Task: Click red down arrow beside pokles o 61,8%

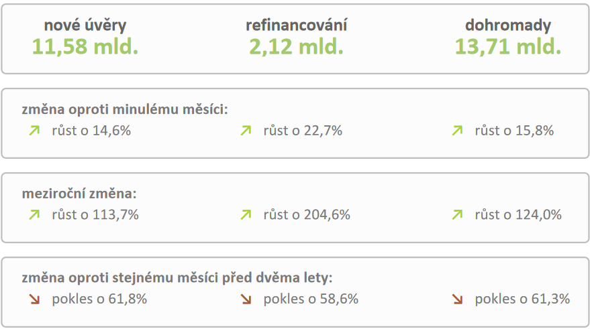Action: pos(34,300)
